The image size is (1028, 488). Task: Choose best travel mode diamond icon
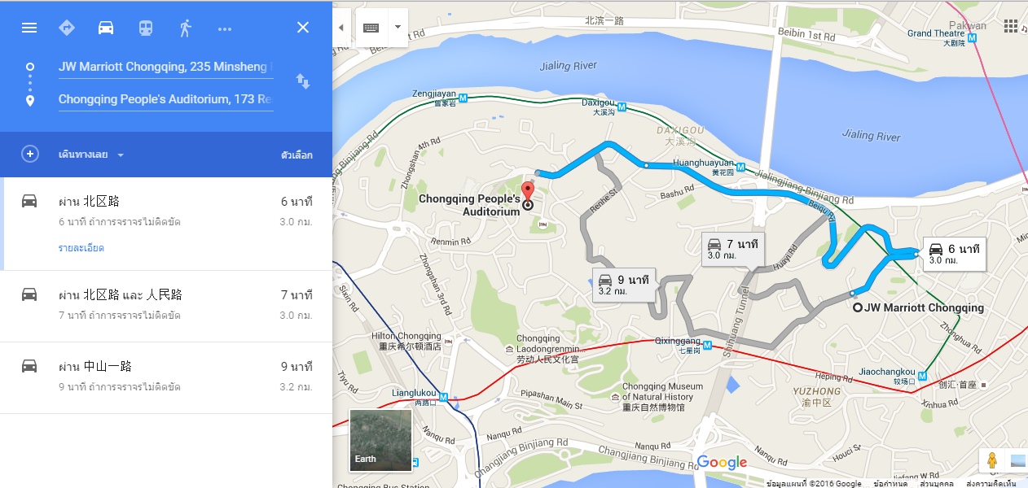(x=67, y=28)
